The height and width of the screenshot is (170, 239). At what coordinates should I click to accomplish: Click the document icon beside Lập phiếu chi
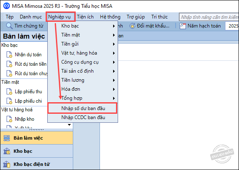coord(9,101)
